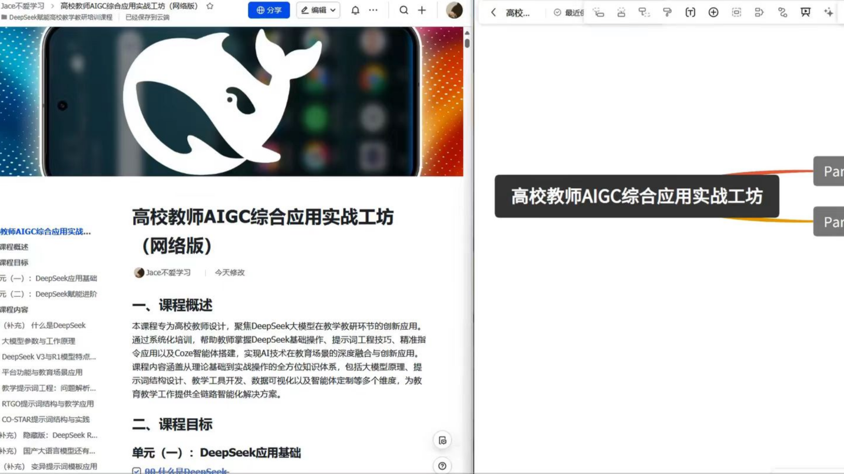Open notifications via the bell icon
The width and height of the screenshot is (844, 474).
(x=355, y=10)
